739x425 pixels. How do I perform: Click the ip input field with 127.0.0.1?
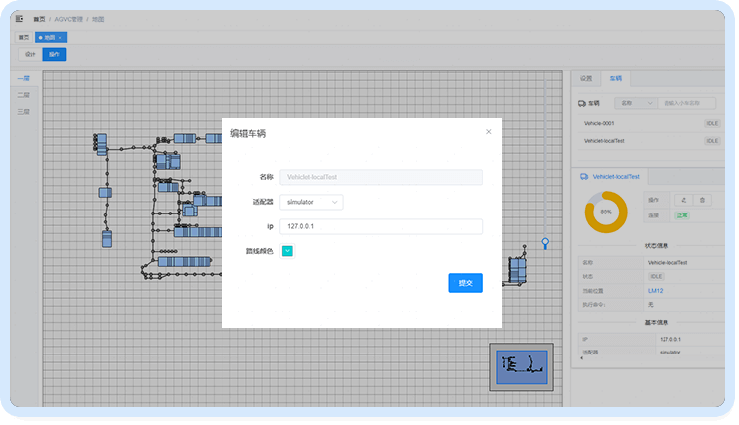tap(380, 226)
